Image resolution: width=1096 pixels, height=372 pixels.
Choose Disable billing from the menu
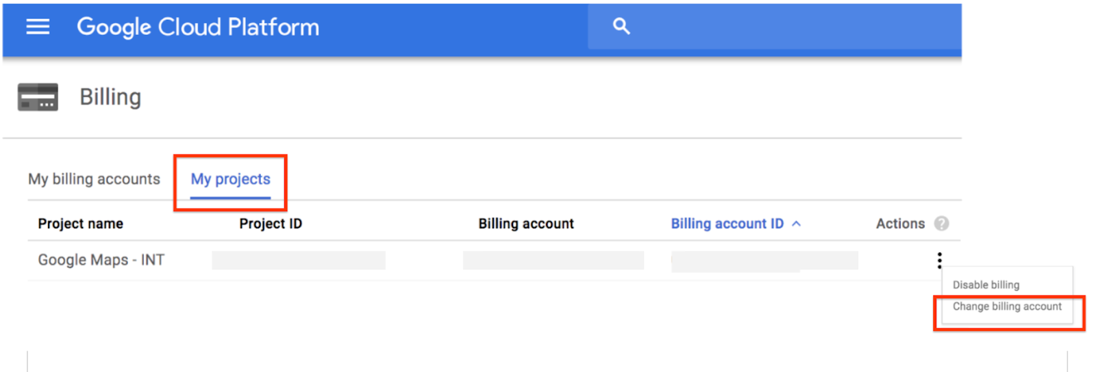coord(986,284)
